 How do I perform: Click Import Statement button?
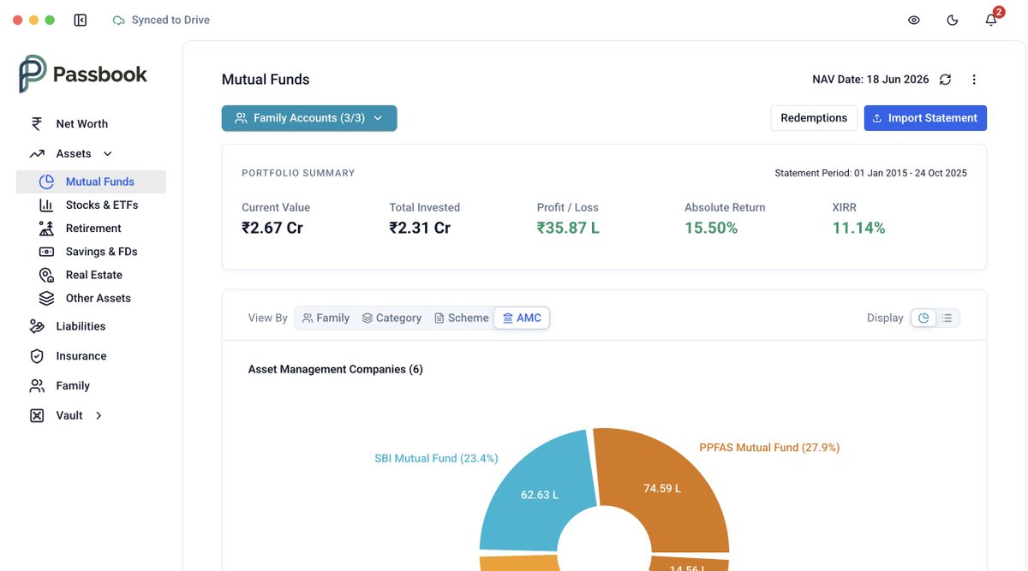tap(925, 118)
